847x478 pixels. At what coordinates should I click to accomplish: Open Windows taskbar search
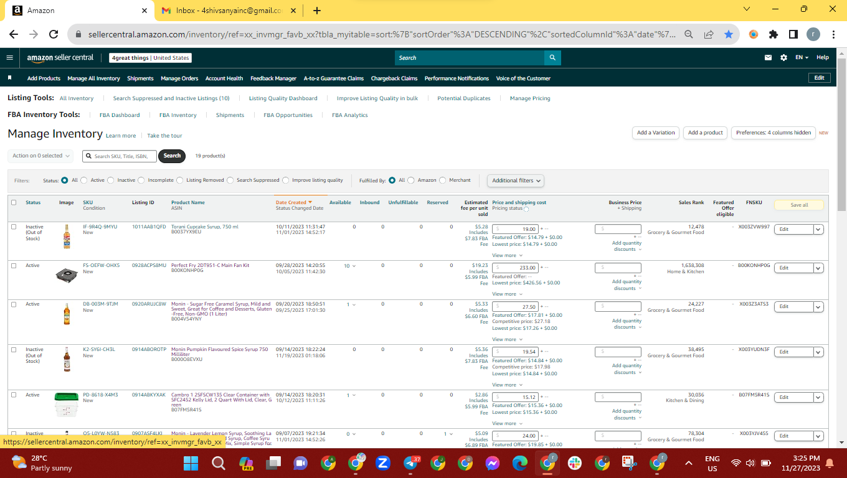[218, 463]
